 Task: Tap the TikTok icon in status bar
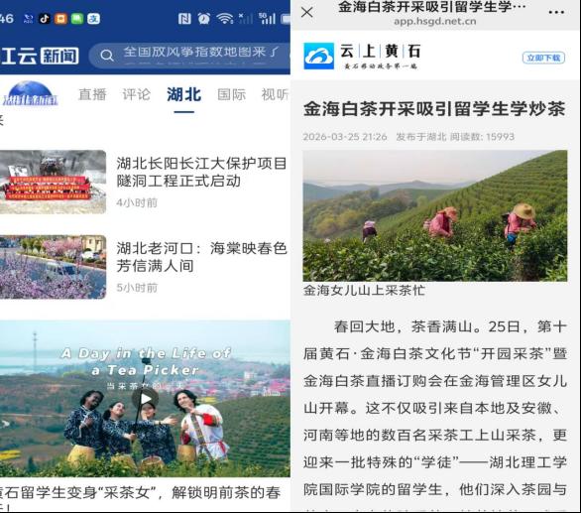45,18
